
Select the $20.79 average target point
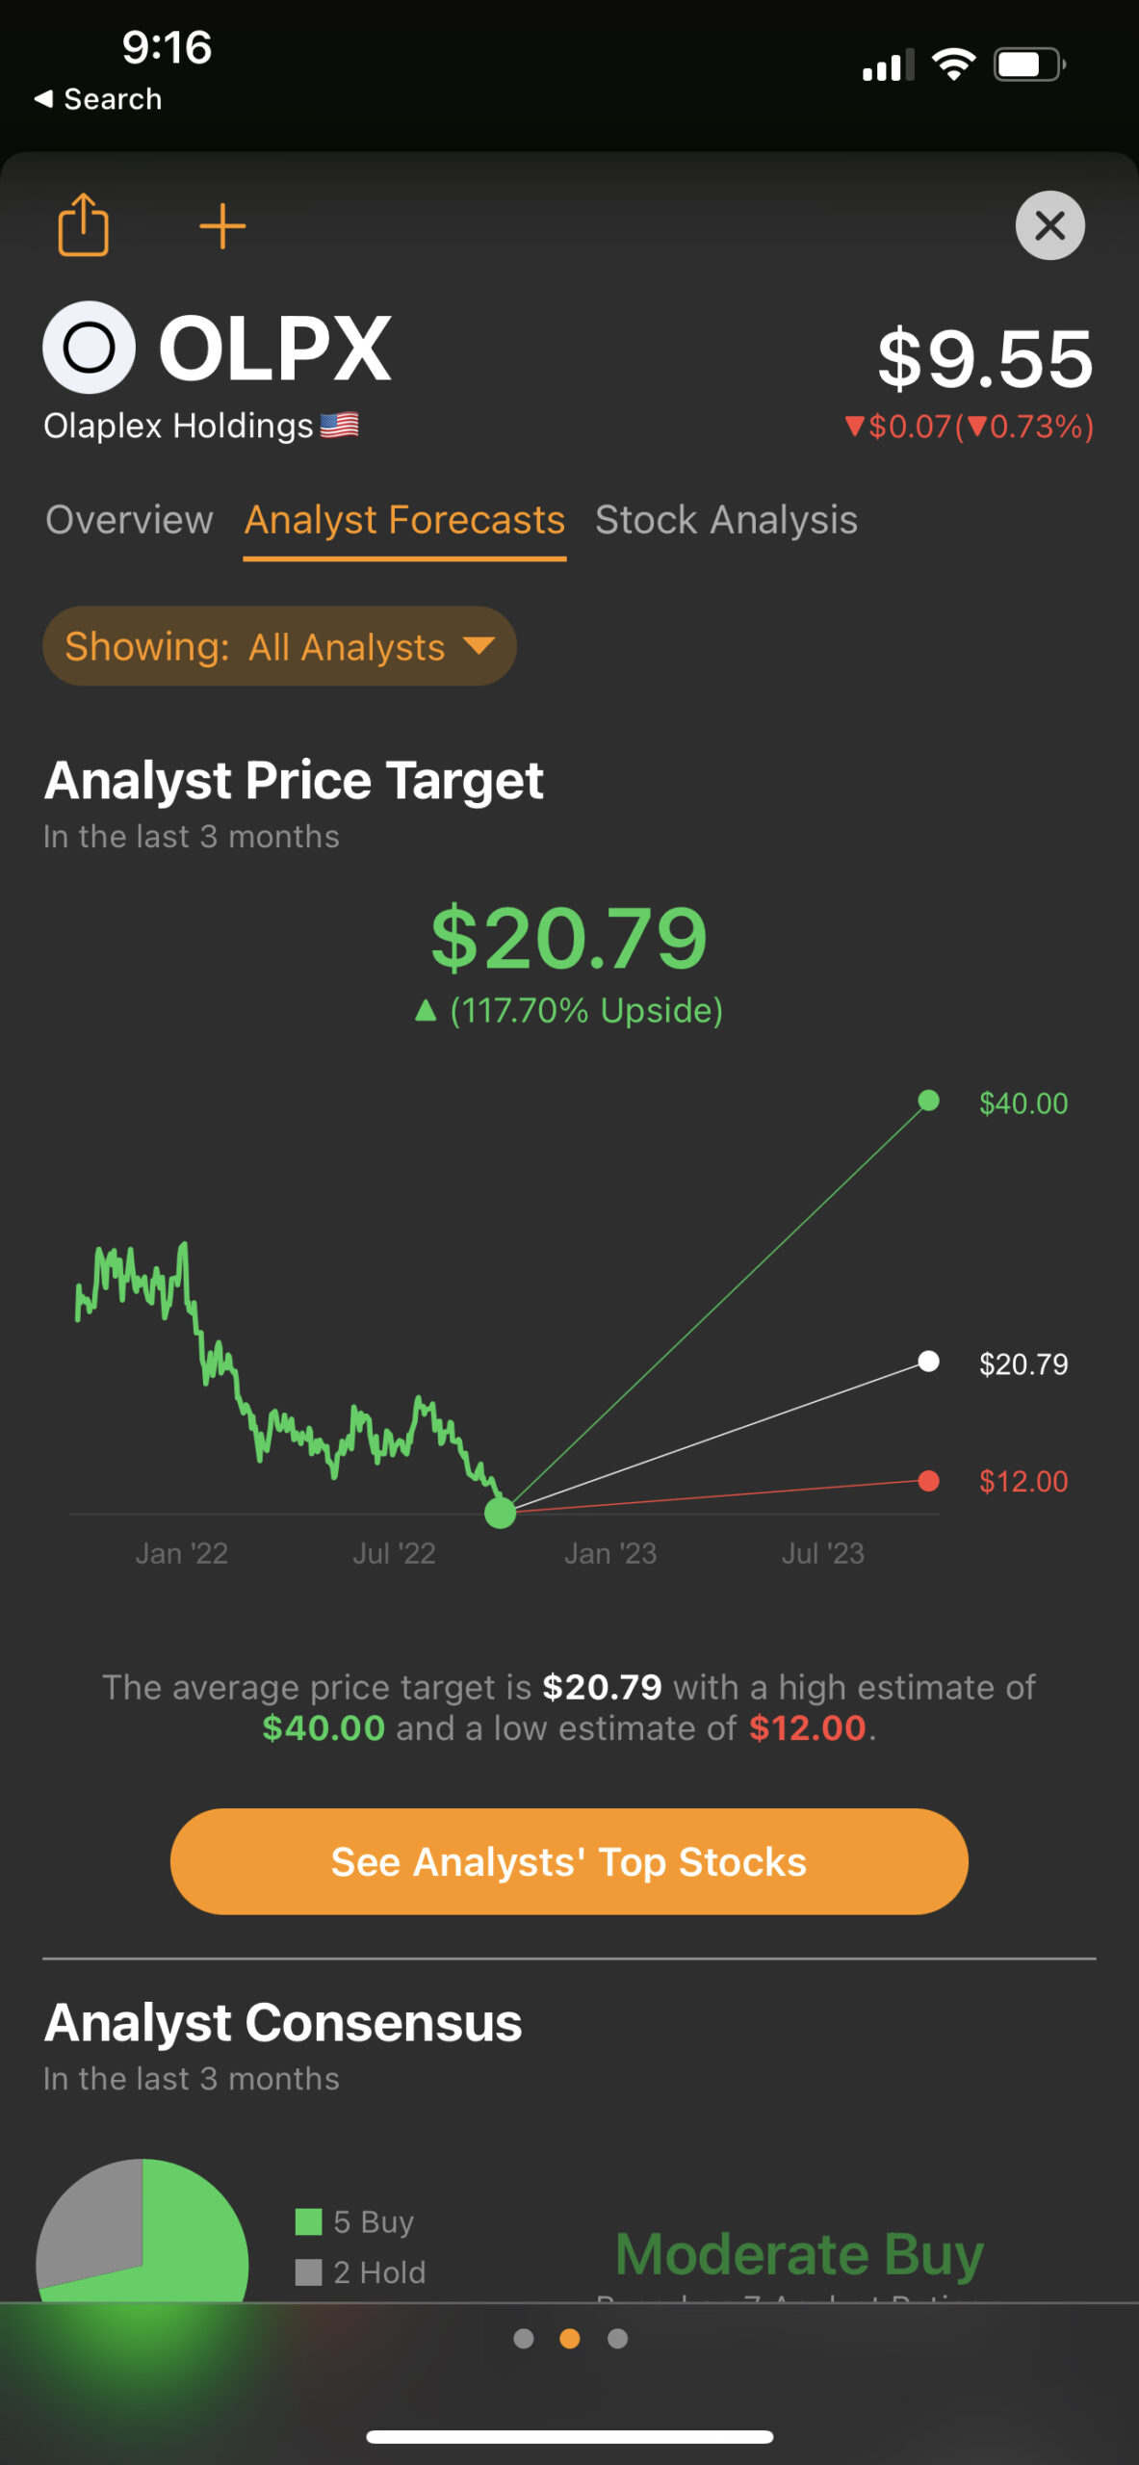point(928,1362)
